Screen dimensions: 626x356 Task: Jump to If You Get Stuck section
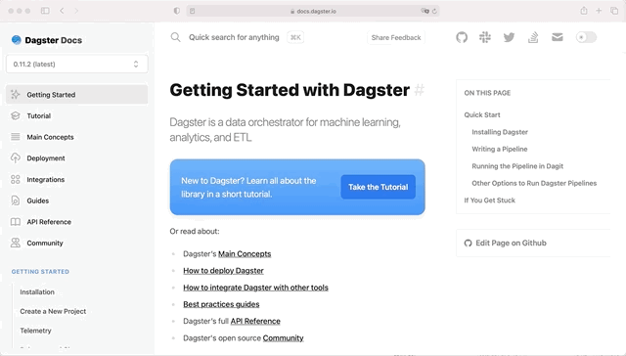(489, 200)
